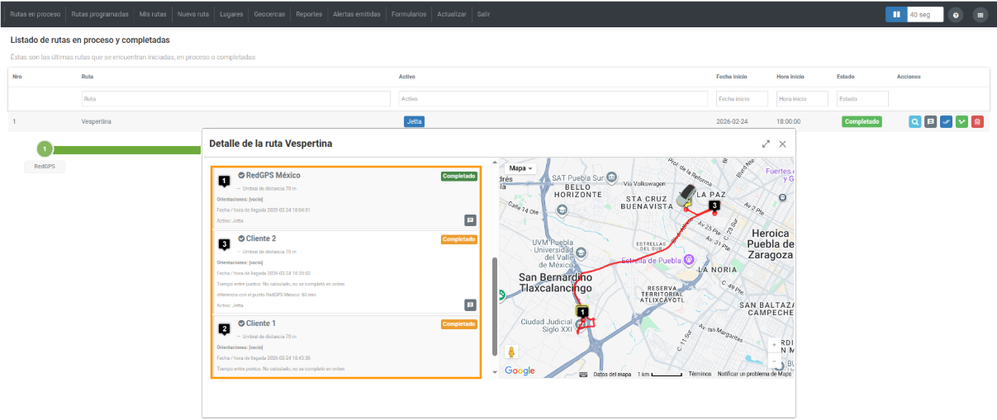Click the 40 seg refresh interval field

(925, 14)
